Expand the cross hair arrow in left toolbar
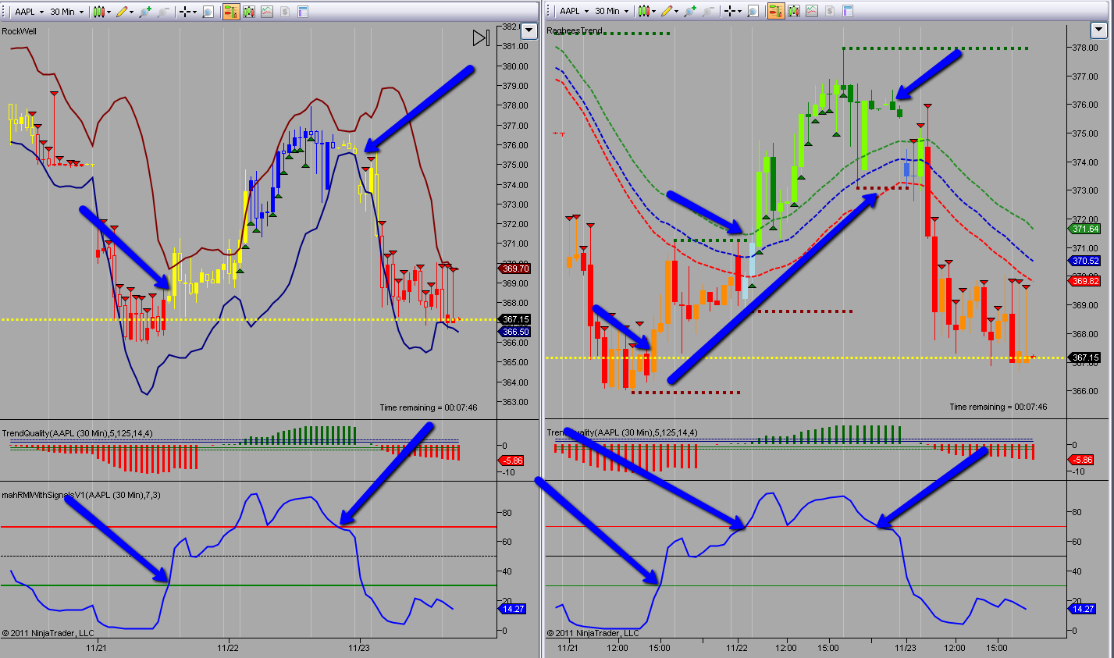Image resolution: width=1114 pixels, height=658 pixels. (194, 12)
